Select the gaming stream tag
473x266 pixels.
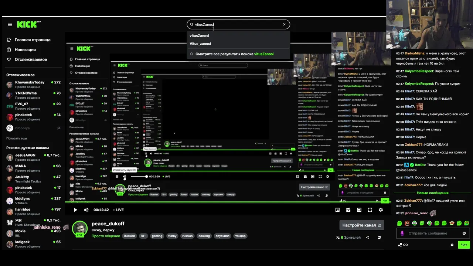(157, 236)
